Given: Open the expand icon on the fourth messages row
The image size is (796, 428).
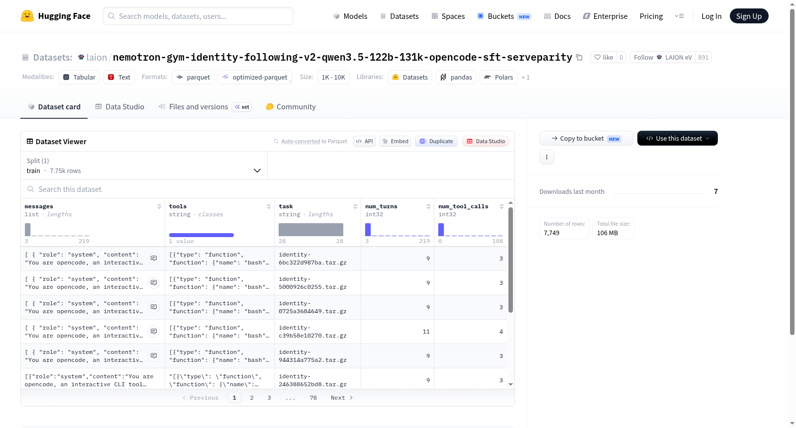Looking at the screenshot, I should pyautogui.click(x=154, y=332).
